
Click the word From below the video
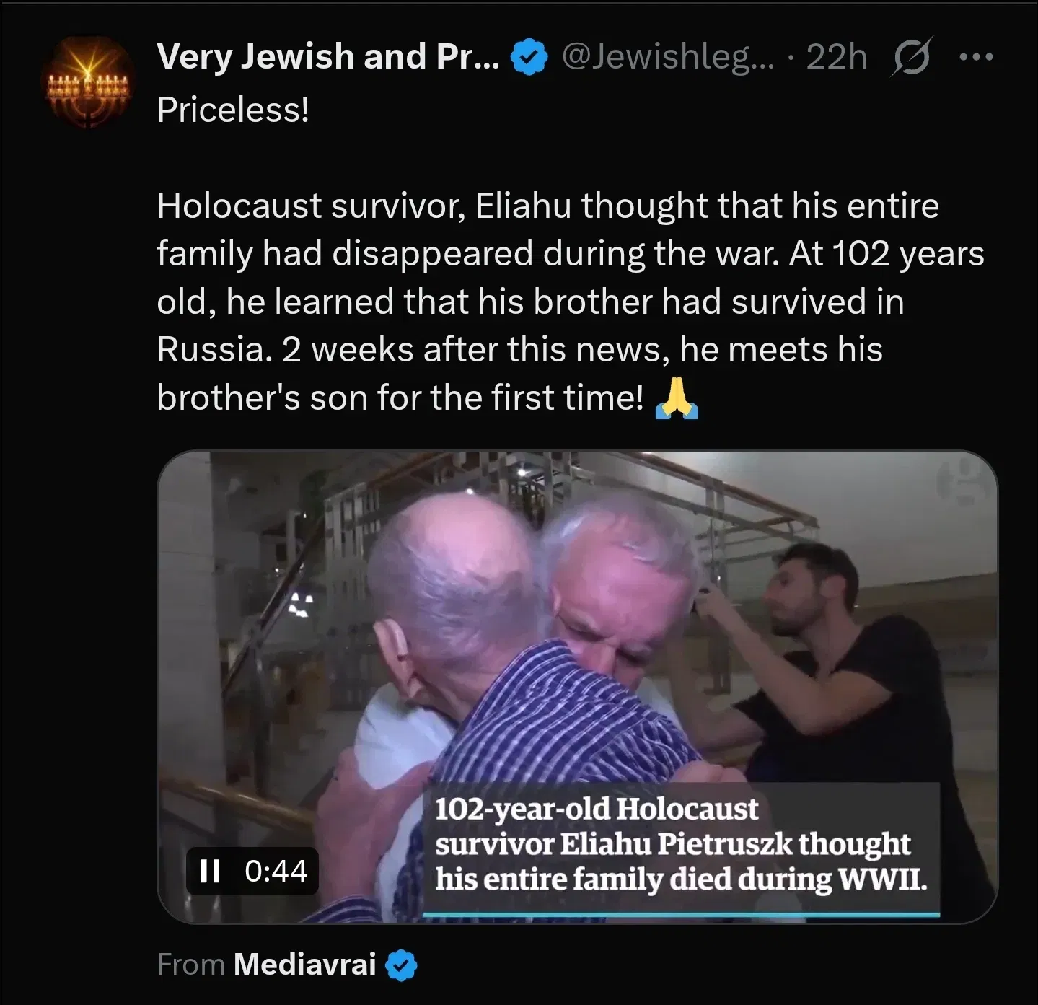pos(191,965)
